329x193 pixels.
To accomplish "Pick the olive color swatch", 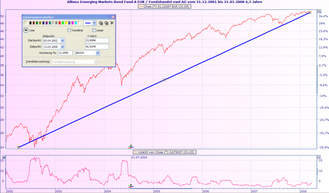I will tap(40, 23).
